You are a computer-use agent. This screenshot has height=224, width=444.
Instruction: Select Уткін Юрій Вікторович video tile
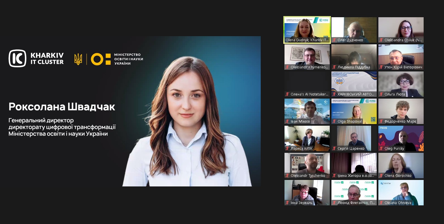[401, 57]
